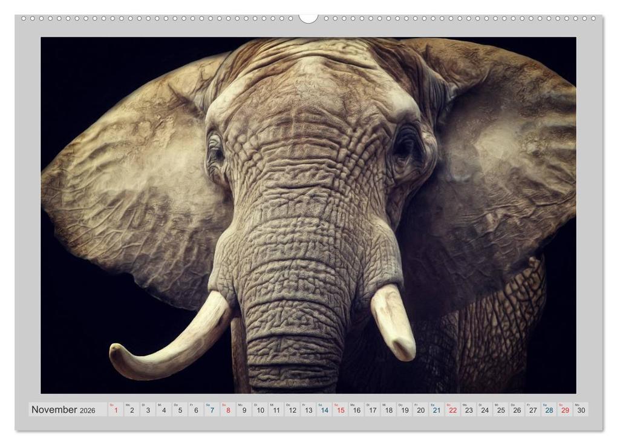Screen dimensions: 617x445
Task: Select Sunday November 1 date cell
Action: coord(116,410)
